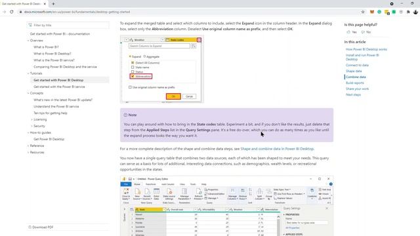This screenshot has height=236, width=420.
Task: Open What is Power BI Desktop? article
Action: pos(52,54)
